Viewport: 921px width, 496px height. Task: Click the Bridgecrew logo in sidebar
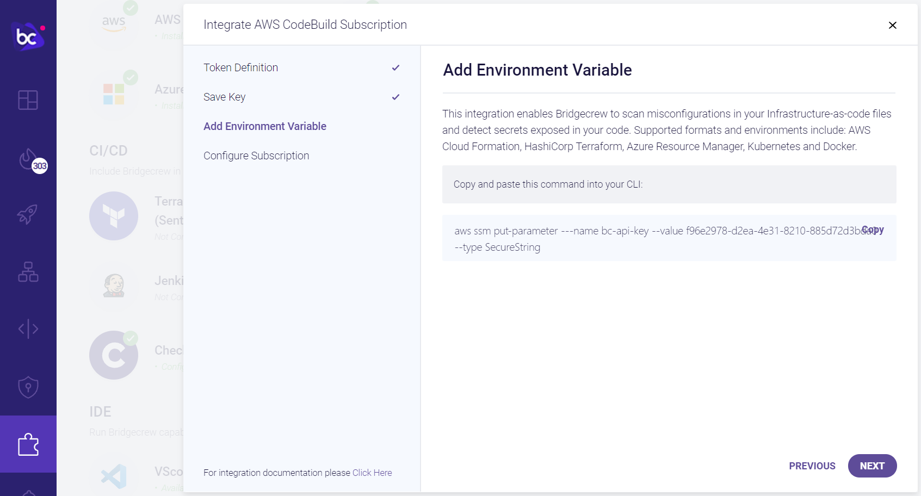click(28, 36)
